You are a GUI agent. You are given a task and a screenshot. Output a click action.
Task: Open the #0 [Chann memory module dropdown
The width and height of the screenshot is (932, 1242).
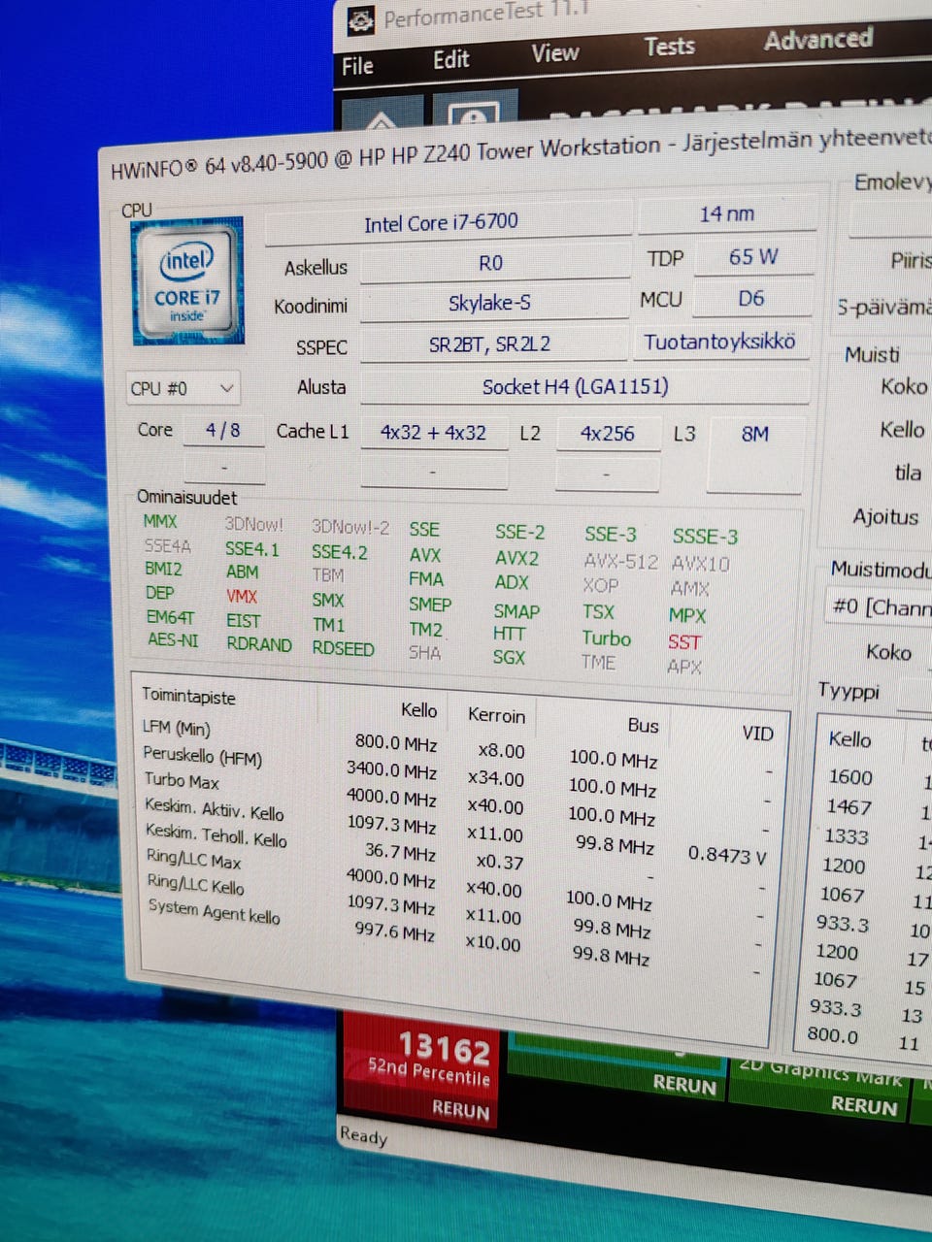click(x=879, y=607)
